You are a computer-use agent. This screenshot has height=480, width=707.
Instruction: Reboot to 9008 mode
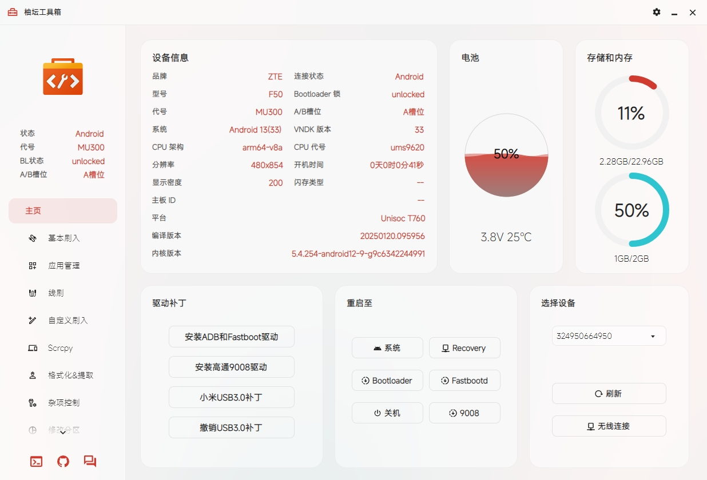click(464, 413)
